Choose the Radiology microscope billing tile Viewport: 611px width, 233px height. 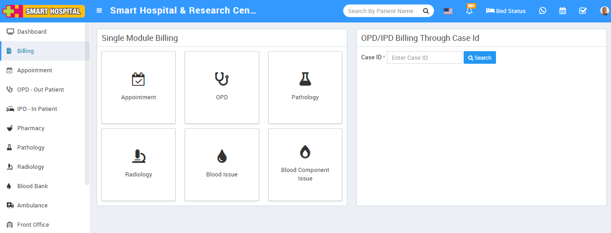click(x=138, y=165)
